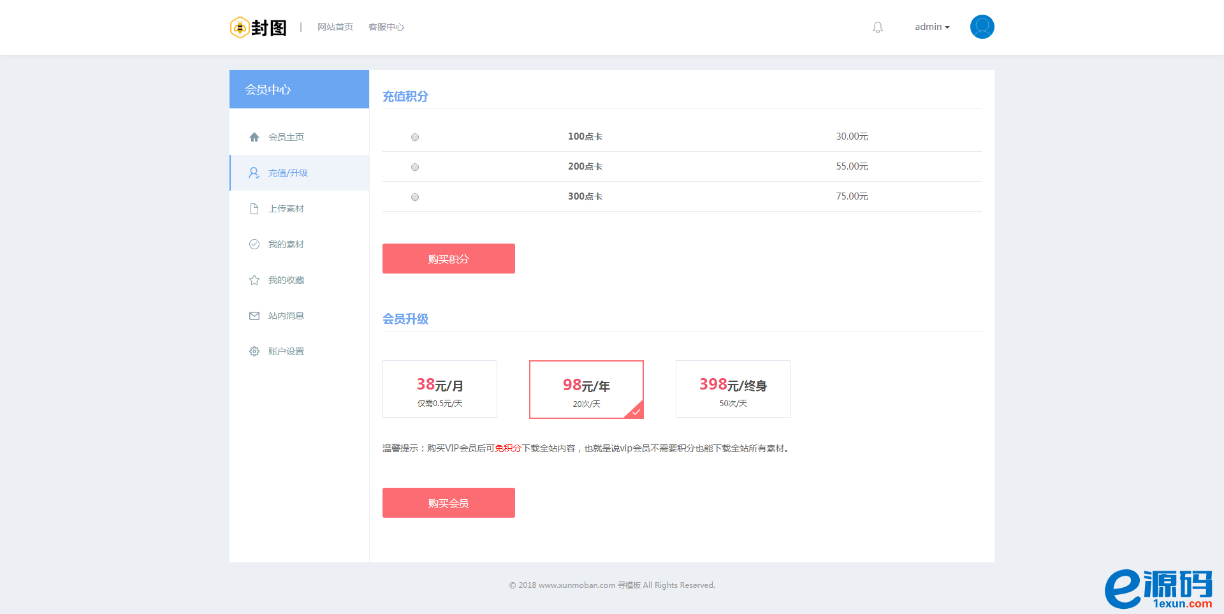Go to 客服中心 in the header
1224x614 pixels.
click(386, 27)
